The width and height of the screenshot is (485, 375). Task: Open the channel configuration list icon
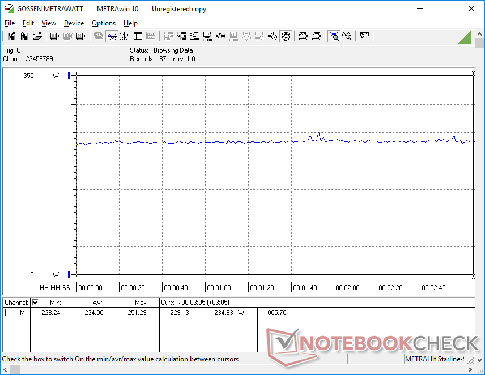coord(194,36)
